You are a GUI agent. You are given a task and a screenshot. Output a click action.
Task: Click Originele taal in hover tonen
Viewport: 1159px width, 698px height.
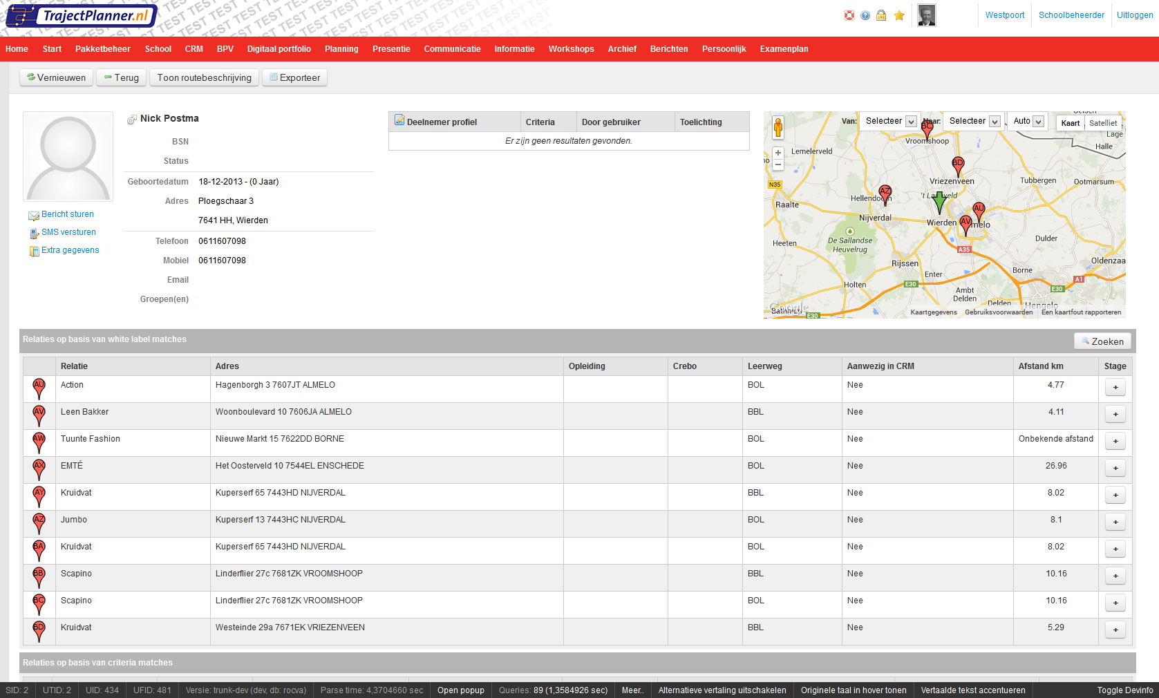(854, 690)
